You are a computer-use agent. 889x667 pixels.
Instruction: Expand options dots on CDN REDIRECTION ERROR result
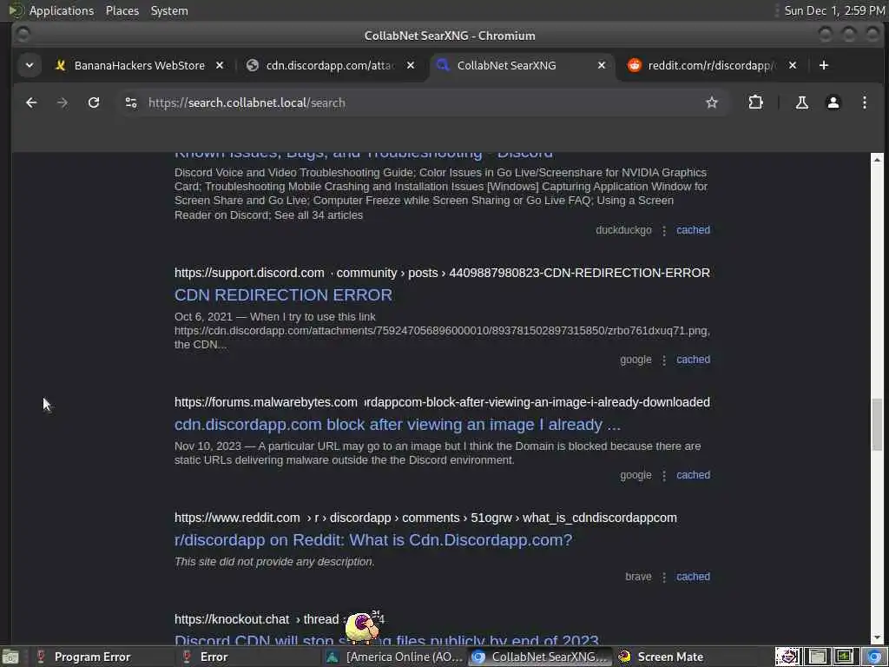click(664, 360)
